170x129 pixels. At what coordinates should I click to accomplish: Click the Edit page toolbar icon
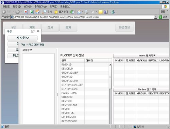click(92, 12)
